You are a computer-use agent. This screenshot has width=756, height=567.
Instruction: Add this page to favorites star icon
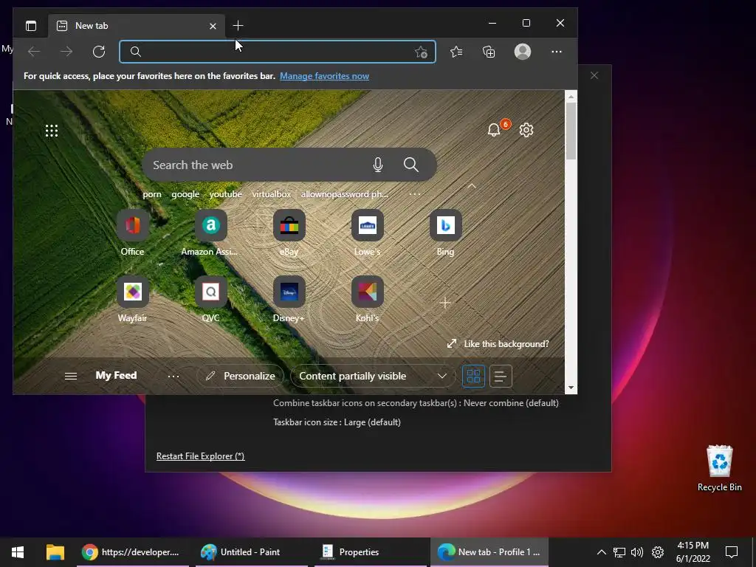[421, 52]
